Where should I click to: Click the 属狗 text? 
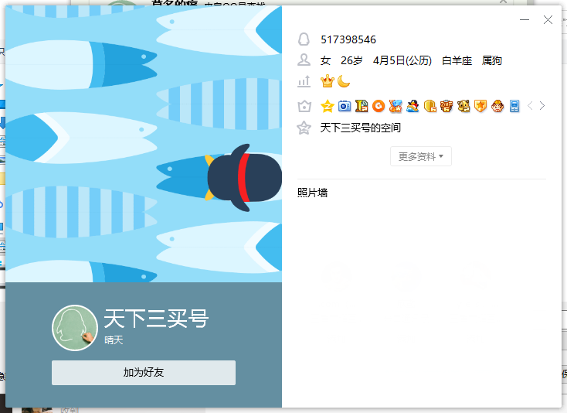coord(492,60)
